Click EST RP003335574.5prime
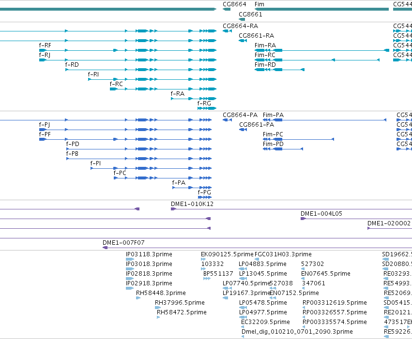This screenshot has width=412, height=339. point(304,327)
